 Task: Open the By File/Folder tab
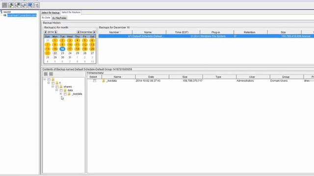tap(59, 18)
